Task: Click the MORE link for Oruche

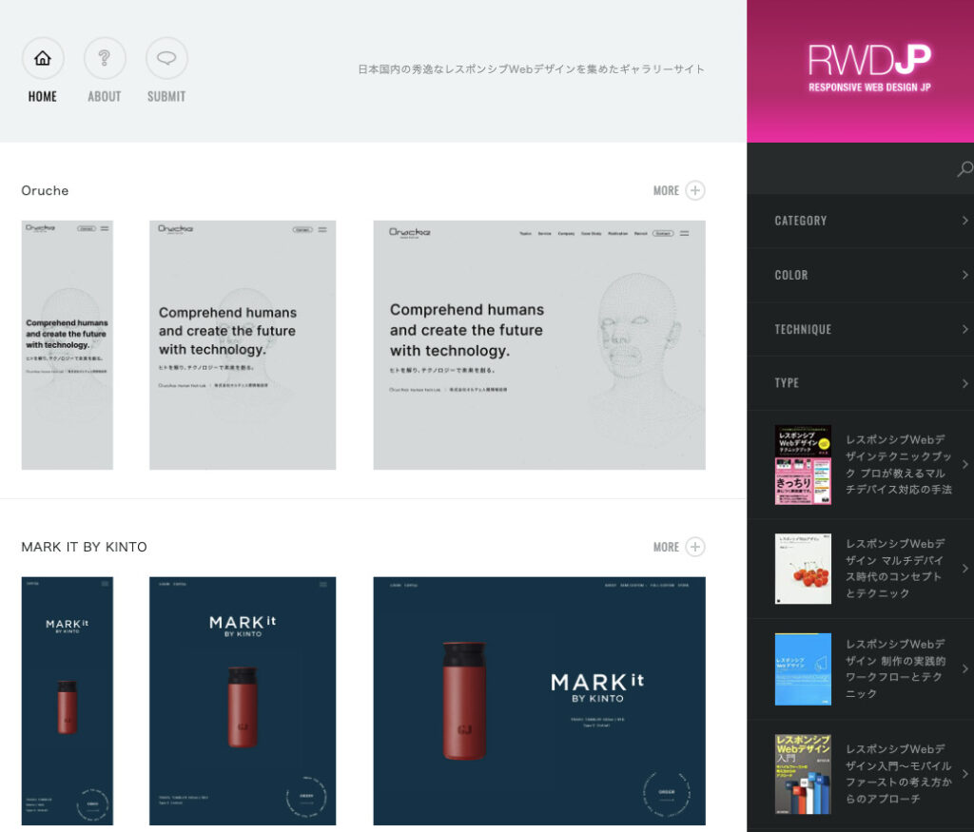Action: click(x=666, y=190)
